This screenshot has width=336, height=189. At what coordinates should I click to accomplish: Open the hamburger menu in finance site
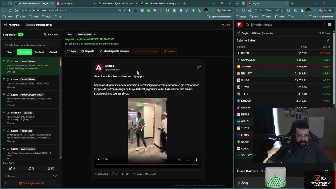pyautogui.click(x=330, y=25)
